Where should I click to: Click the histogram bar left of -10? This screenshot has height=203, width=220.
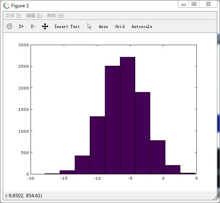(97, 145)
